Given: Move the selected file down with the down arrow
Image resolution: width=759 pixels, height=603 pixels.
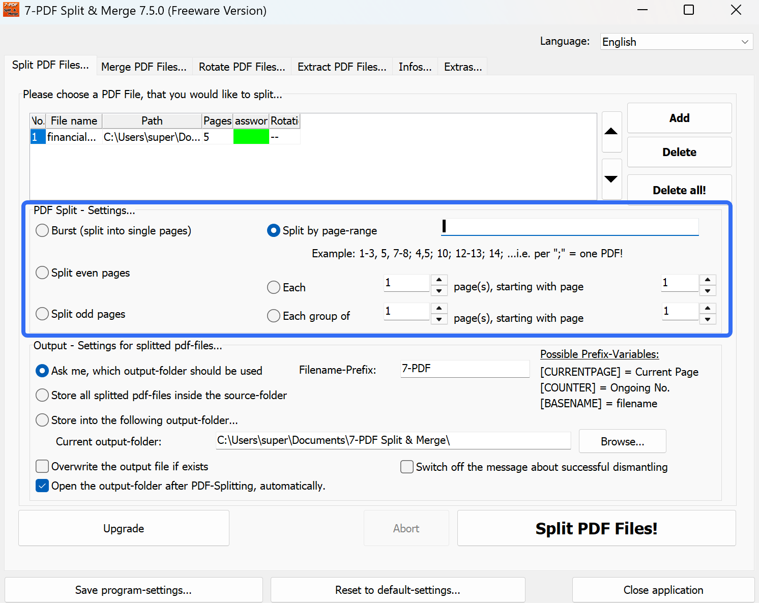Looking at the screenshot, I should [611, 179].
